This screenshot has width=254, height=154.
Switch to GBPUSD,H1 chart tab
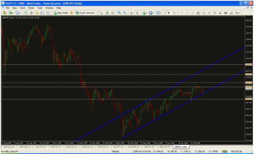point(25,147)
